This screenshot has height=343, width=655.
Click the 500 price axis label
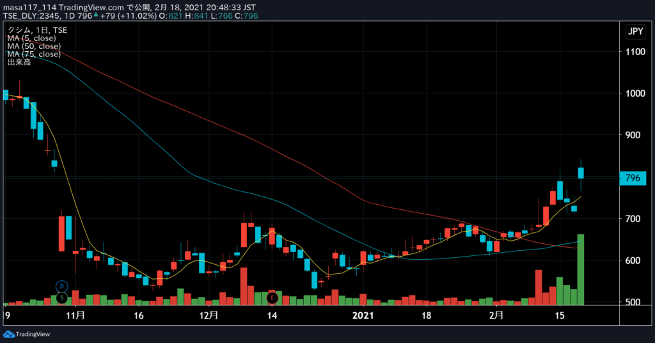coord(633,302)
